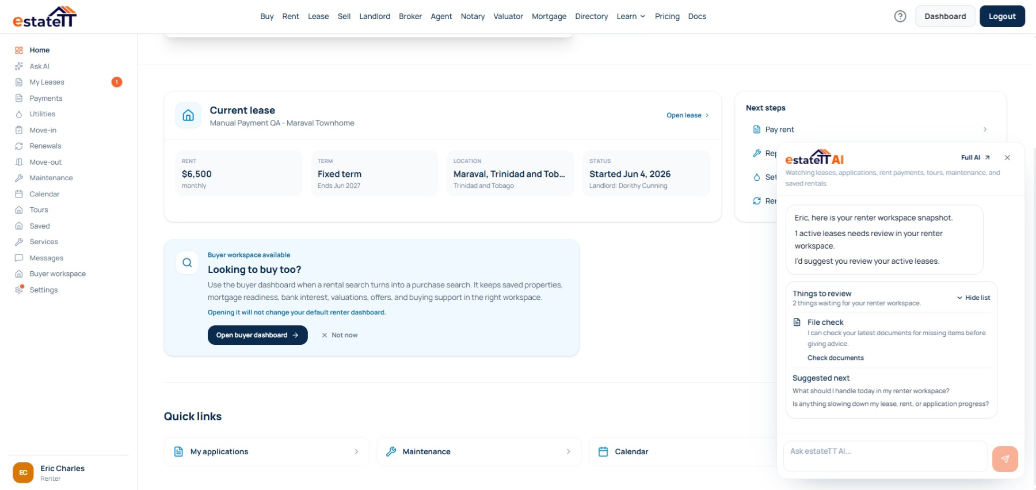Click the Move-in clipboard icon

19,130
